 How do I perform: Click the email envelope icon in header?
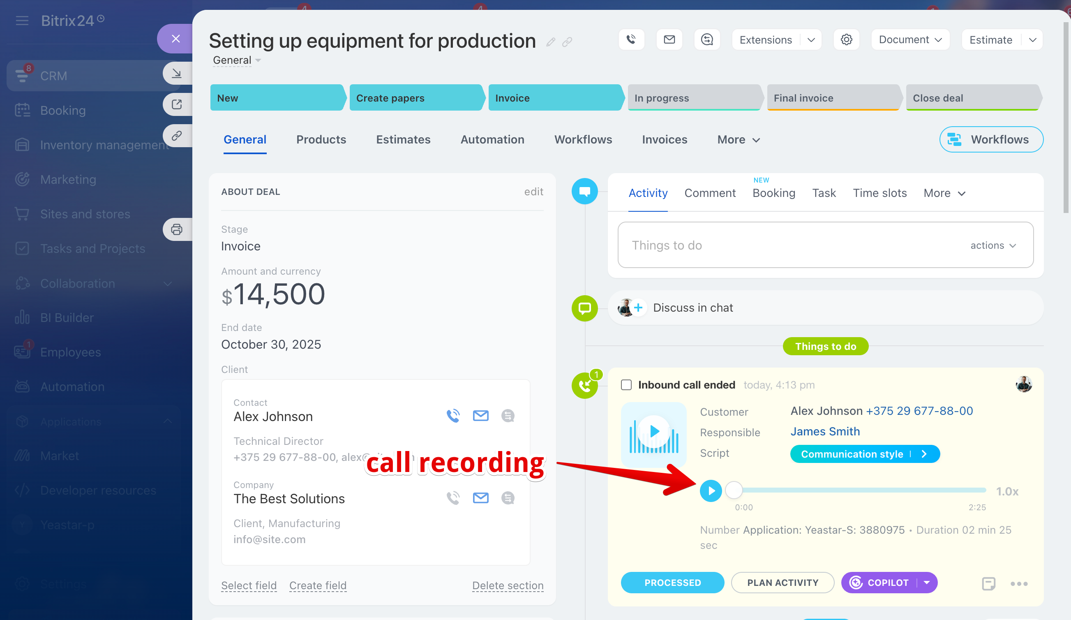click(x=669, y=39)
